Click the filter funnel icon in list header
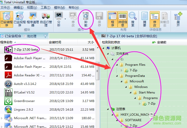Image resolution: width=187 pixels, height=128 pixels. [x=45, y=36]
